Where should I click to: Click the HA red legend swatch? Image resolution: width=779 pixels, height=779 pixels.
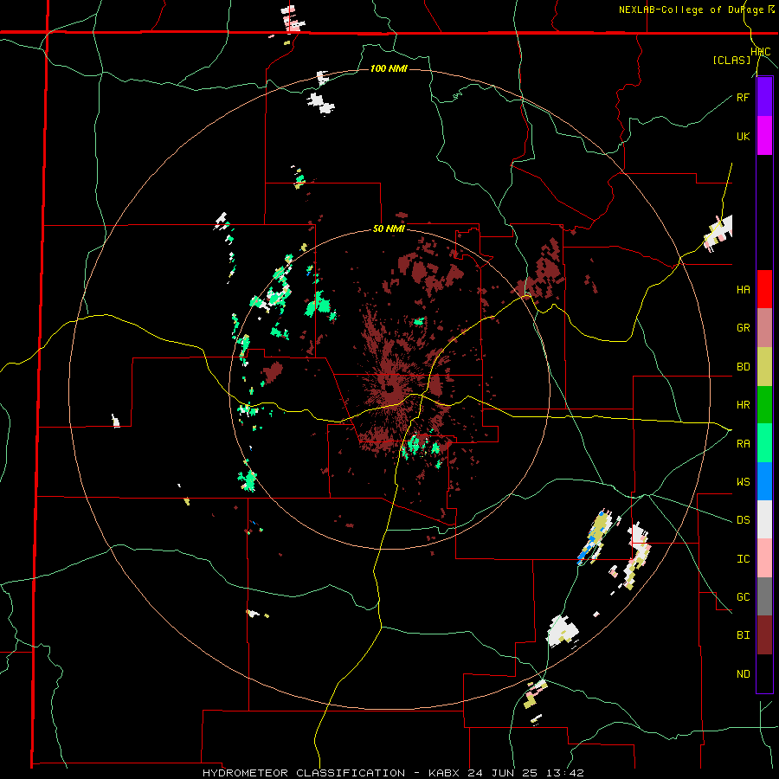(764, 289)
